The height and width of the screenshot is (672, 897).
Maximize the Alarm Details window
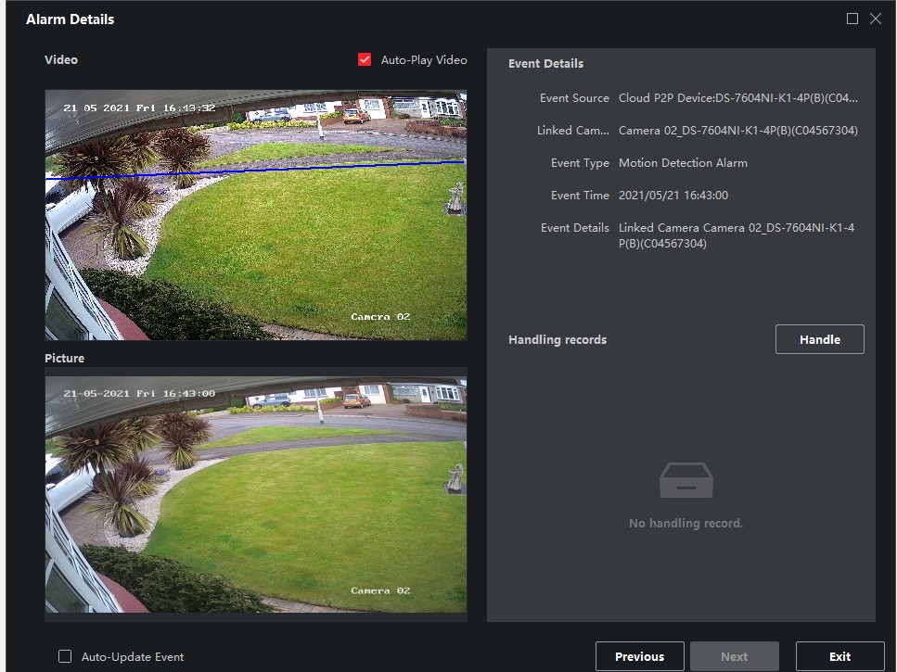(852, 19)
